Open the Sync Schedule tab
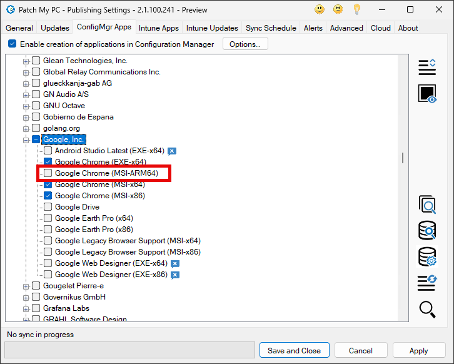Image resolution: width=454 pixels, height=364 pixels. click(271, 28)
